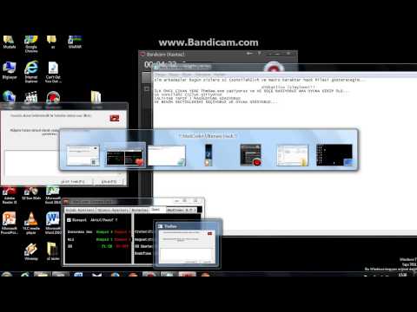
Task: Select the explorer folder thumbnail in Alt-Tab
Action: click(292, 155)
